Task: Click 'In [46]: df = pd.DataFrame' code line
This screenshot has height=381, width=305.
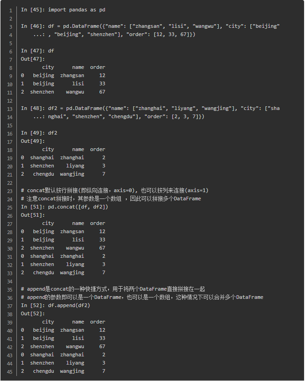Action: point(150,26)
